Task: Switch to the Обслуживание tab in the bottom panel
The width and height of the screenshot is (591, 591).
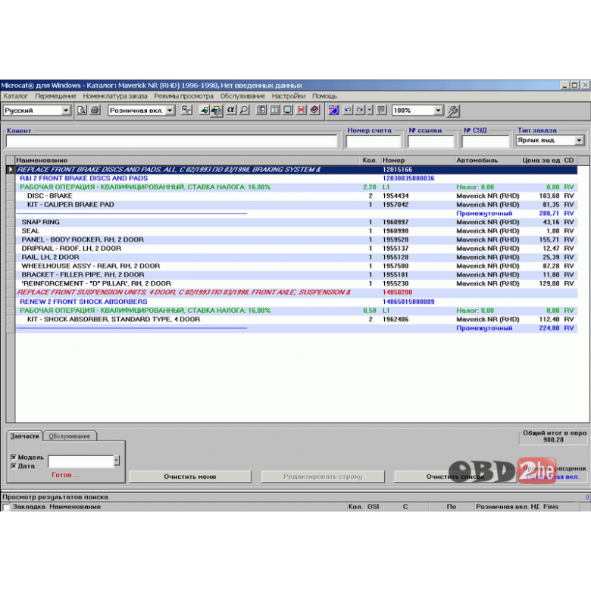Action: (x=70, y=436)
